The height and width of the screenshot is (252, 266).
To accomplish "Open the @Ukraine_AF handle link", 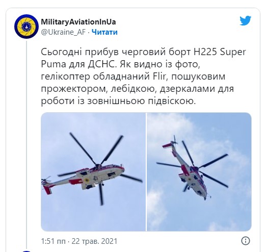I will (63, 32).
